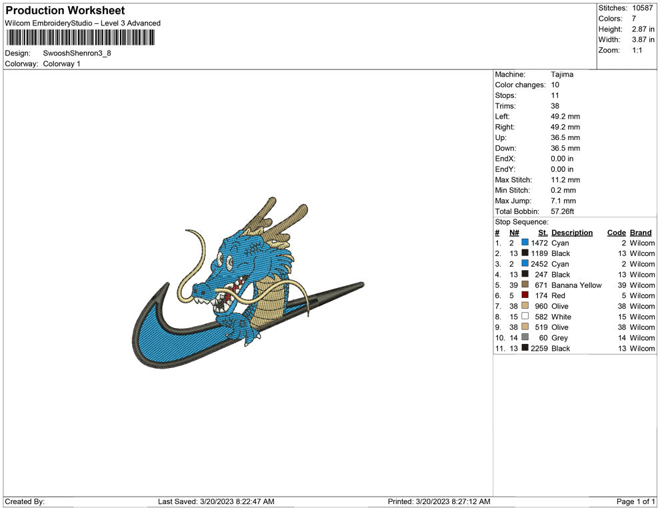This screenshot has width=660, height=508.
Task: Click the 'Brand' column header
Action: [641, 233]
